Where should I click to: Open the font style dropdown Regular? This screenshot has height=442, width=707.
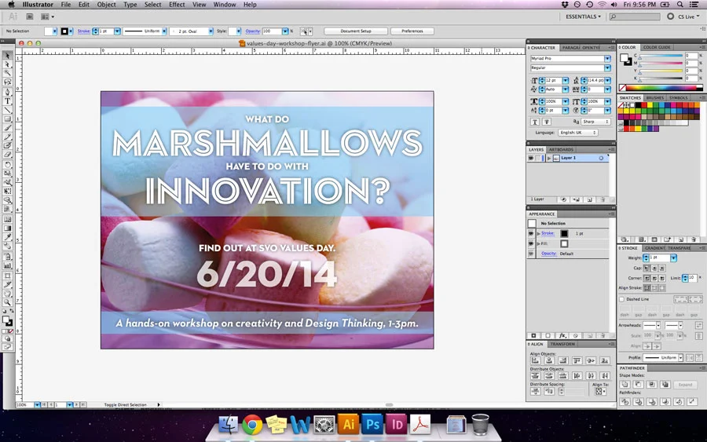point(607,68)
